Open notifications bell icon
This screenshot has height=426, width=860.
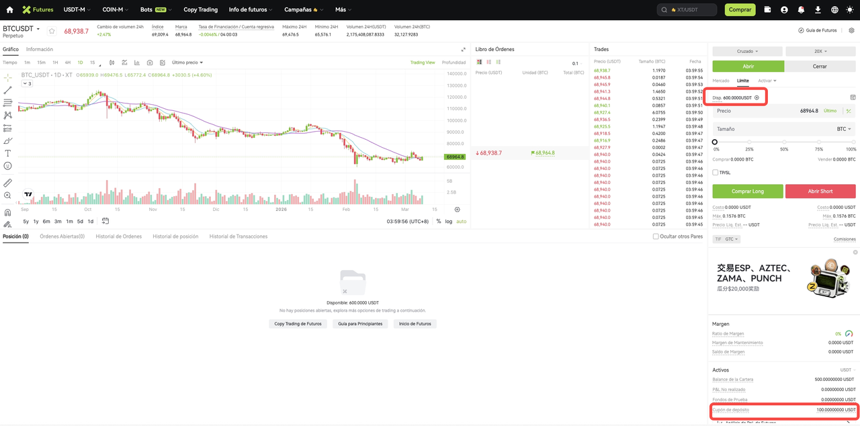tap(801, 10)
